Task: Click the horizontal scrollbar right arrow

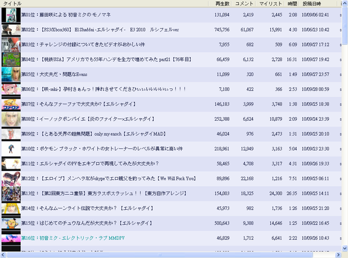Action: (338, 255)
